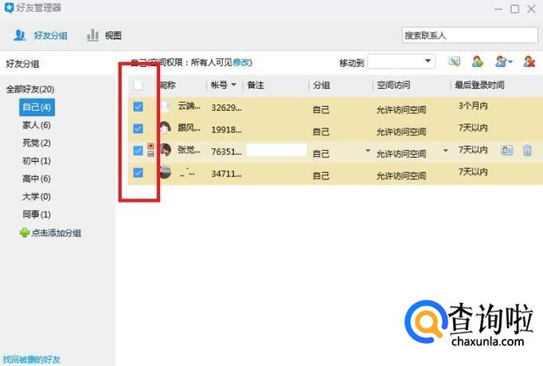Click the 分组 column header
The width and height of the screenshot is (543, 366).
(322, 85)
